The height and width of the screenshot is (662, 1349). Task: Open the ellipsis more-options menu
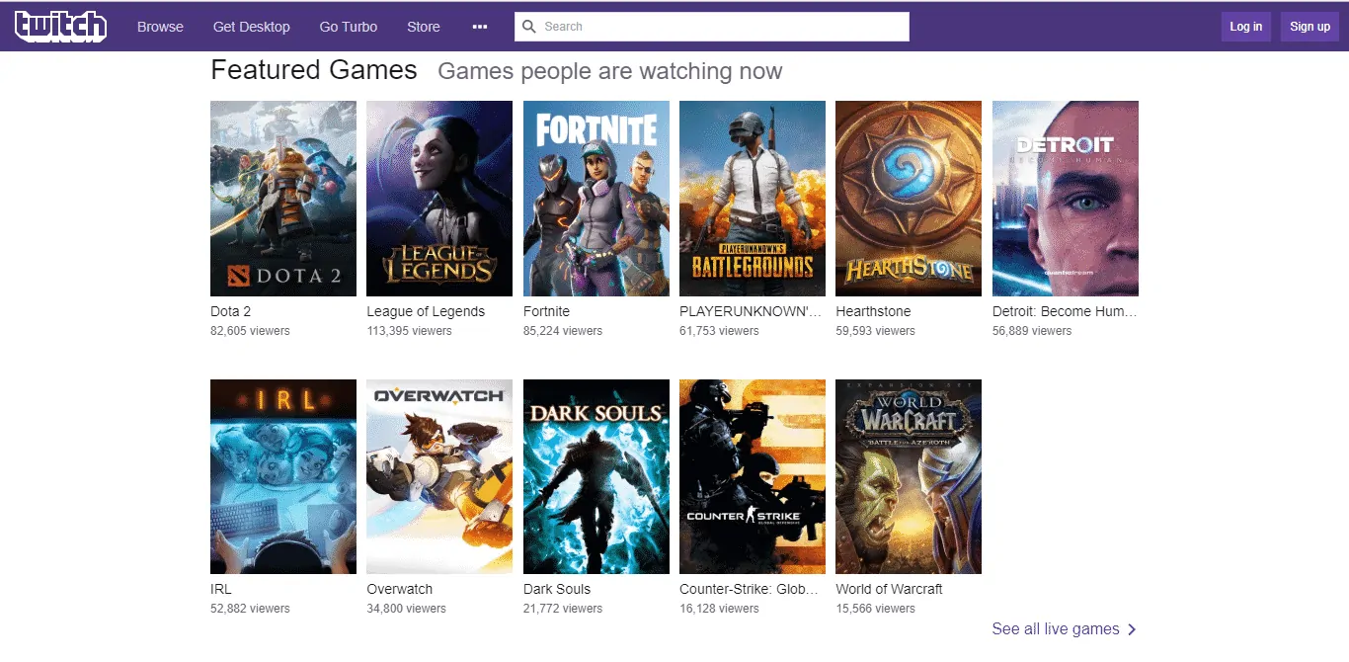coord(480,27)
